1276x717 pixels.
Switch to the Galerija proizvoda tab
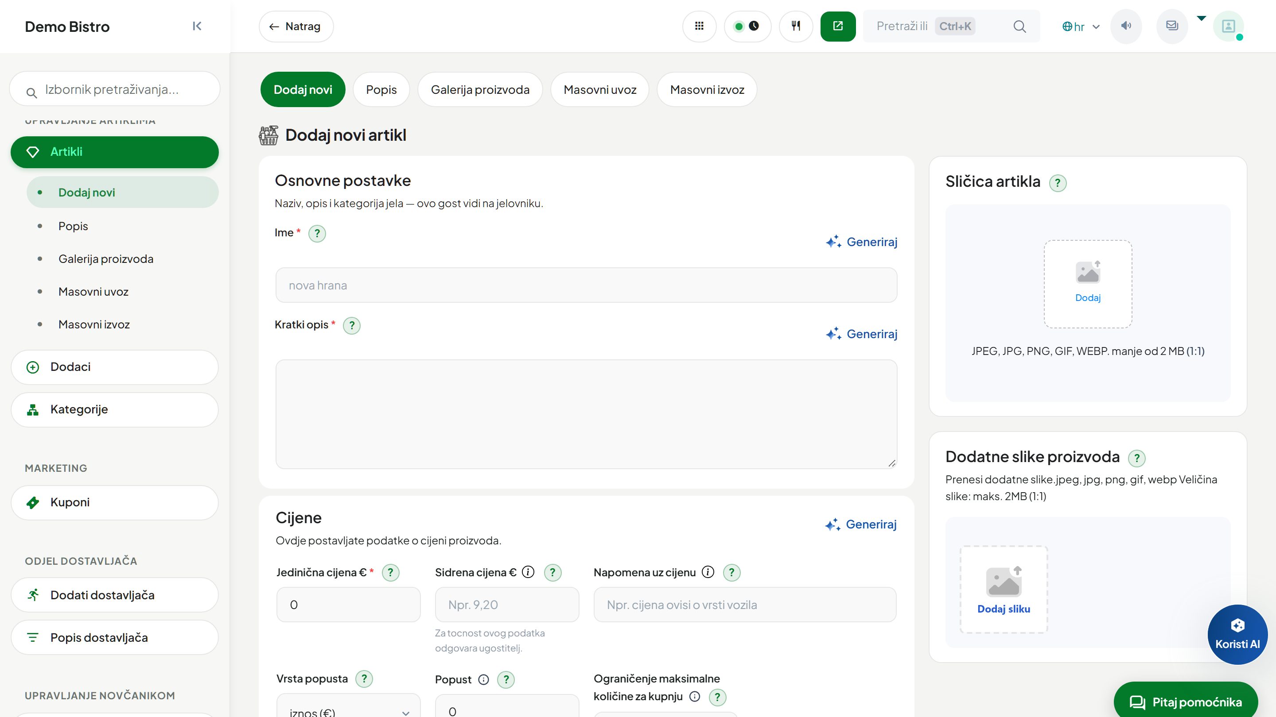click(x=479, y=89)
